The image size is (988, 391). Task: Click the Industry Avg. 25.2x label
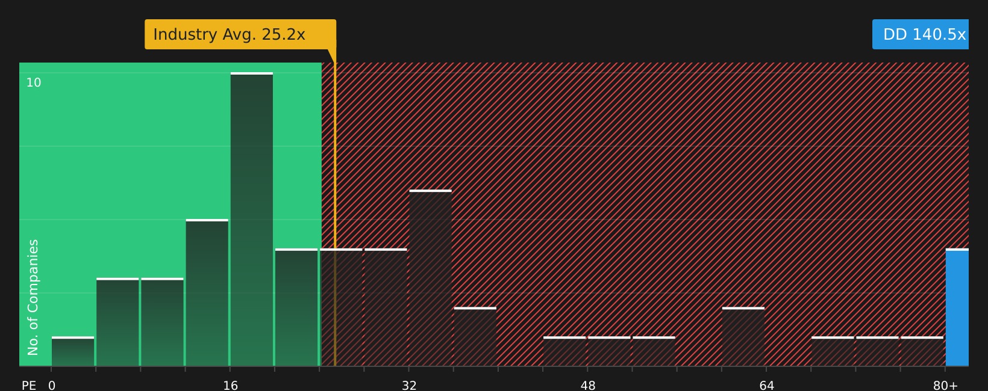click(240, 34)
